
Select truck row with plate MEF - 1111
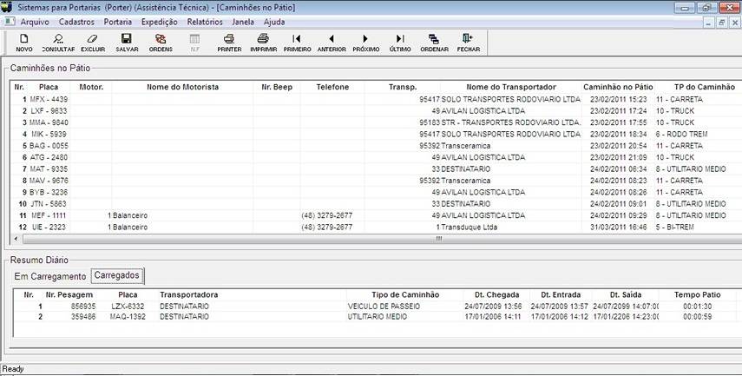pos(49,215)
